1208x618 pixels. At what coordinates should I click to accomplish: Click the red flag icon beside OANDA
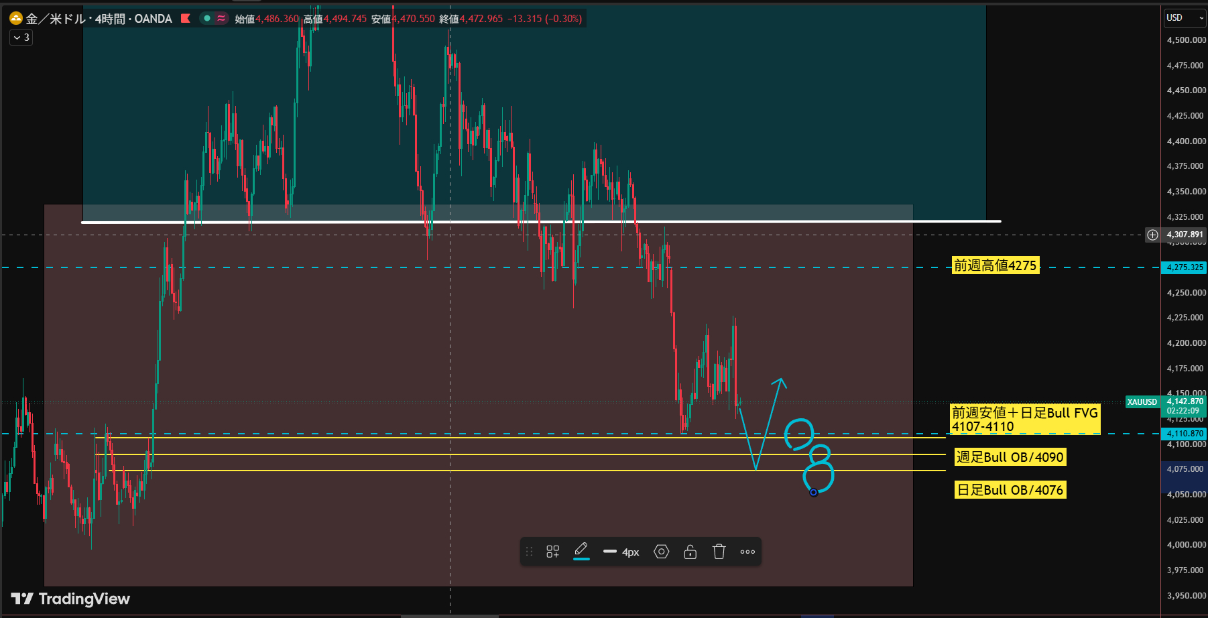186,19
